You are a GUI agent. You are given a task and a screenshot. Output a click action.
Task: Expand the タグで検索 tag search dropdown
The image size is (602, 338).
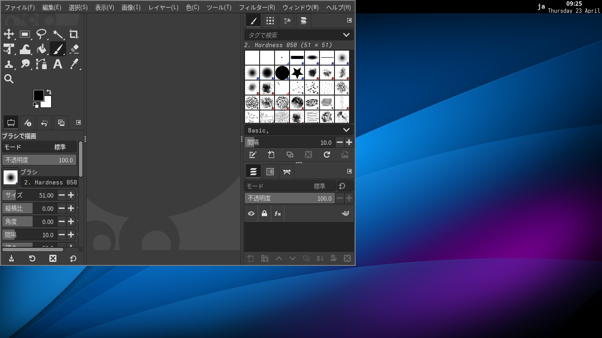(298, 35)
